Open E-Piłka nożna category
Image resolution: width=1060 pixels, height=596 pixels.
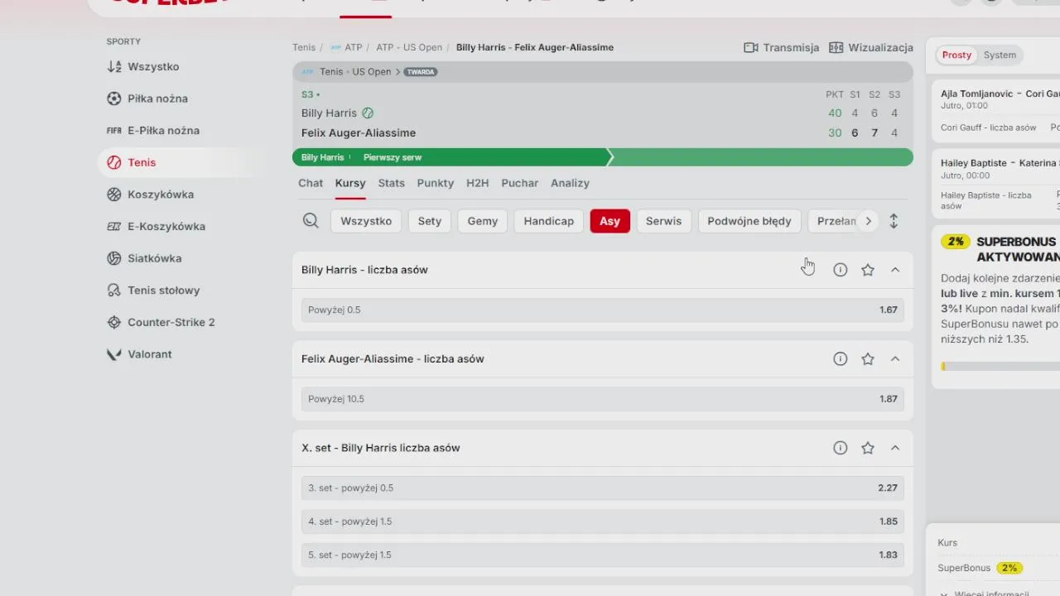coord(153,131)
